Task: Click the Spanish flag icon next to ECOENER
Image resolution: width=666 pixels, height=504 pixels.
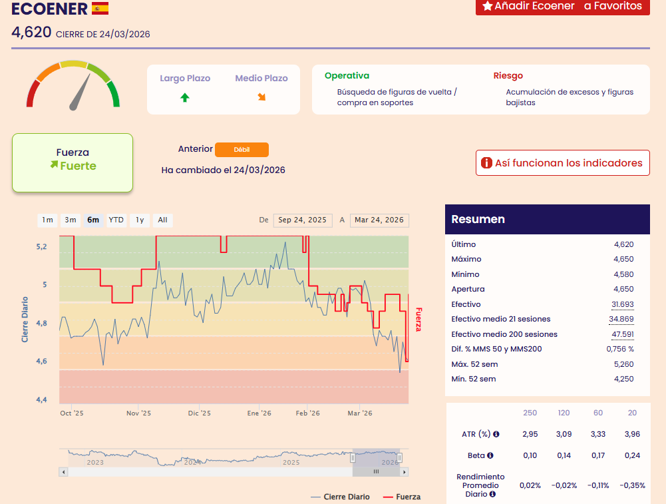Action: [100, 8]
